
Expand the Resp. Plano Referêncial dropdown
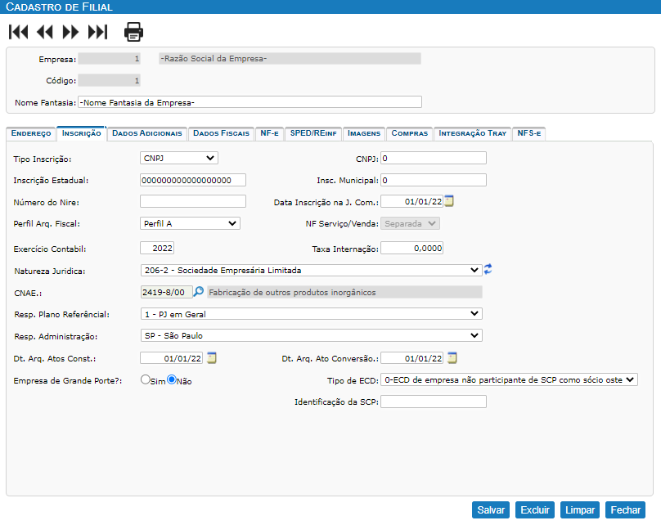[x=311, y=314]
